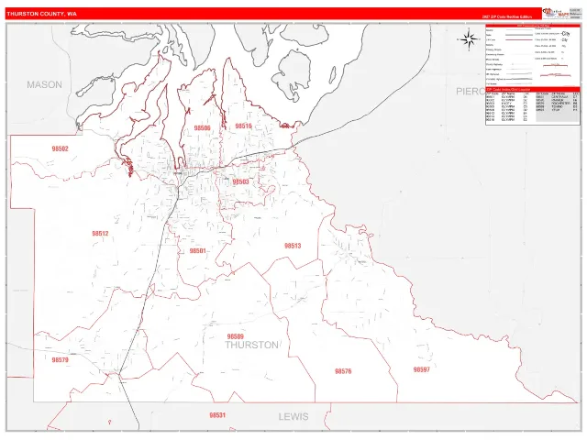Viewport: 587px width, 440px height.
Task: Click the map publisher logo
Action: 556,13
